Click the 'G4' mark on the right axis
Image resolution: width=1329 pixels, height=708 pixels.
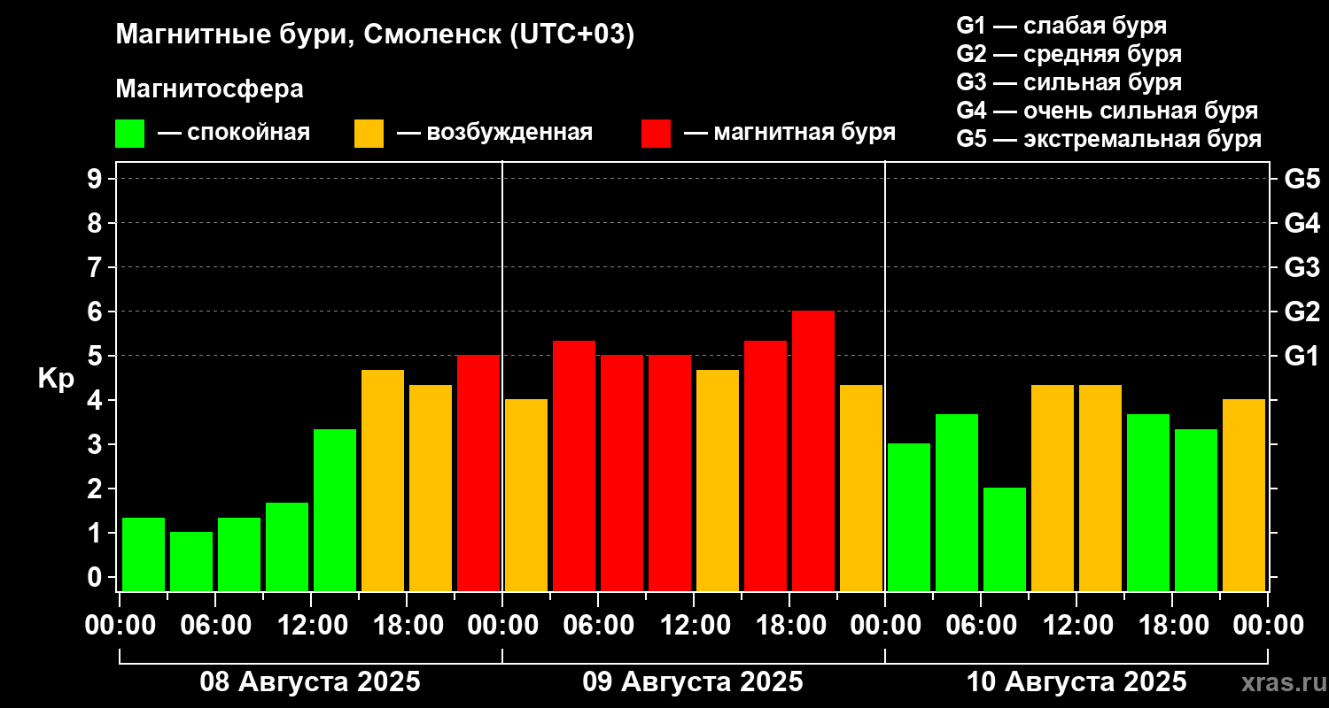pos(1302,223)
